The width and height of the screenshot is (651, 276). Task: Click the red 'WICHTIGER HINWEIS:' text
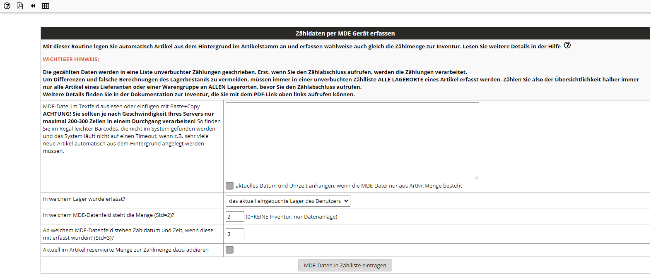pos(71,59)
